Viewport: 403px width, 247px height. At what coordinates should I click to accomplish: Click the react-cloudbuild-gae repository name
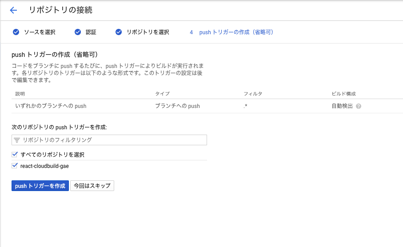[x=45, y=166]
